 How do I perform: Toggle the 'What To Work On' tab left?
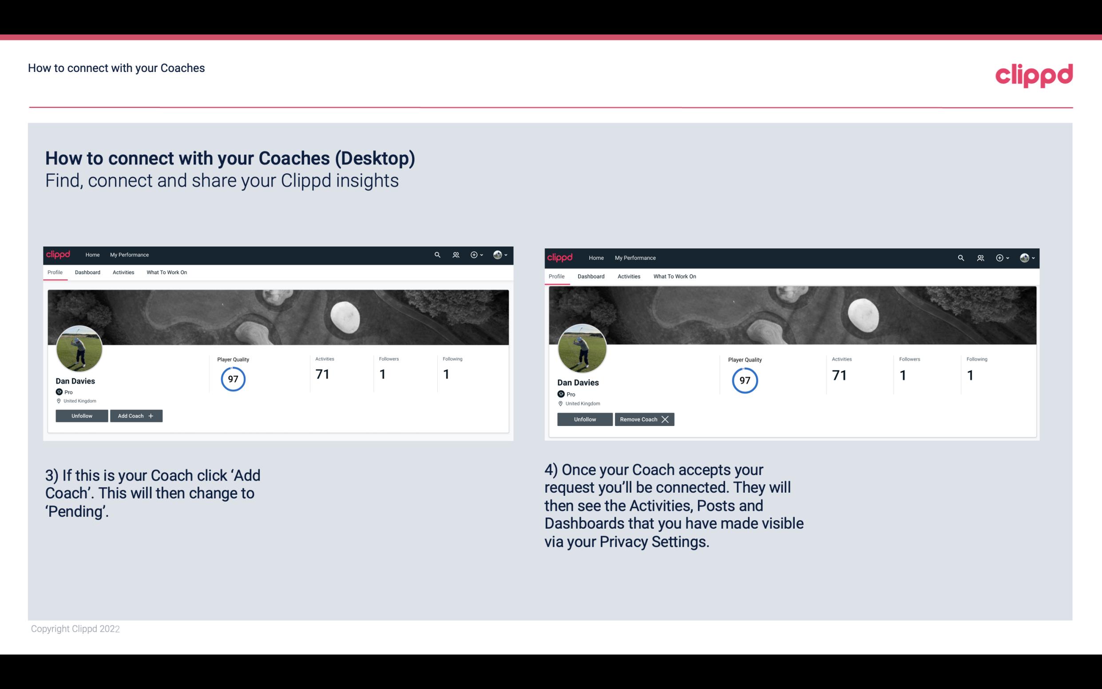click(166, 272)
